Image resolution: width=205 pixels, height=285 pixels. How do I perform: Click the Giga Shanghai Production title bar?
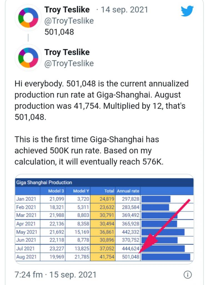(x=104, y=182)
